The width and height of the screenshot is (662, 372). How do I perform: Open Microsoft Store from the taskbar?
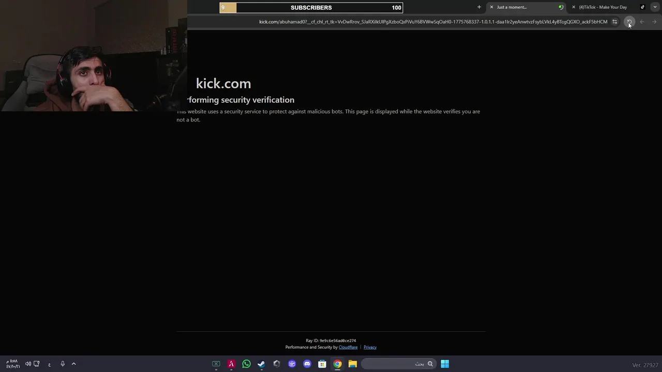coord(322,364)
